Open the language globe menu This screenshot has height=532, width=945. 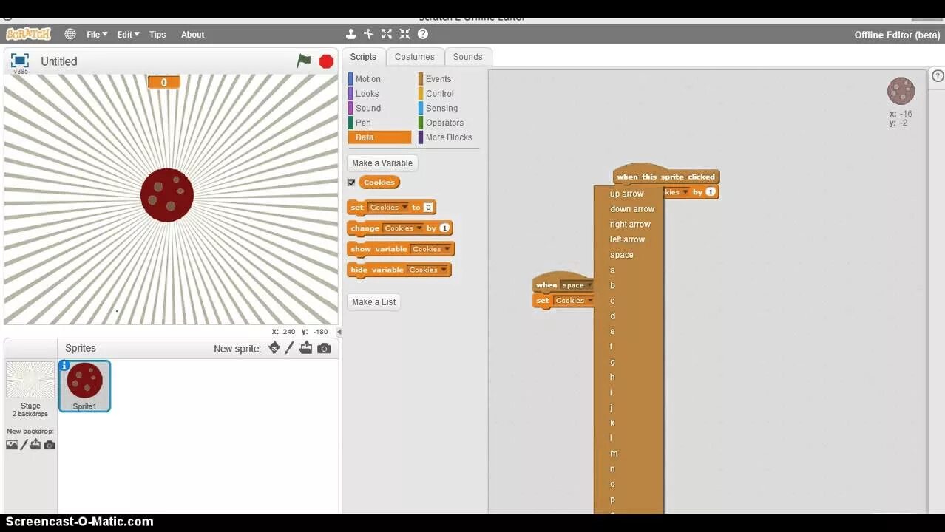pos(70,34)
